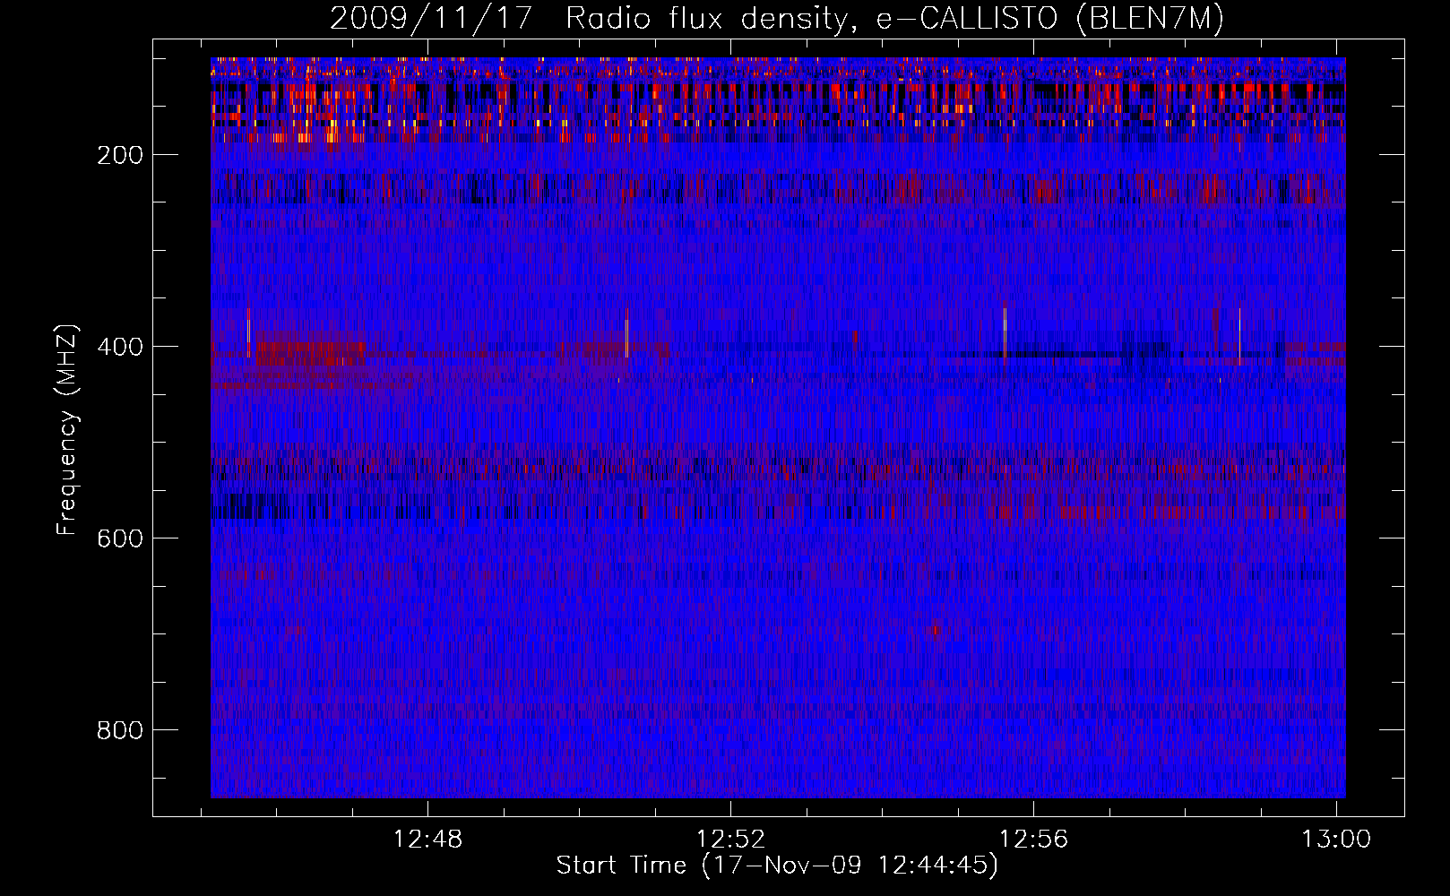
Task: Click the plot title "2009/11/17 Radio flux density, e-CALLISTO (BLEN7M)"
Action: click(x=777, y=18)
